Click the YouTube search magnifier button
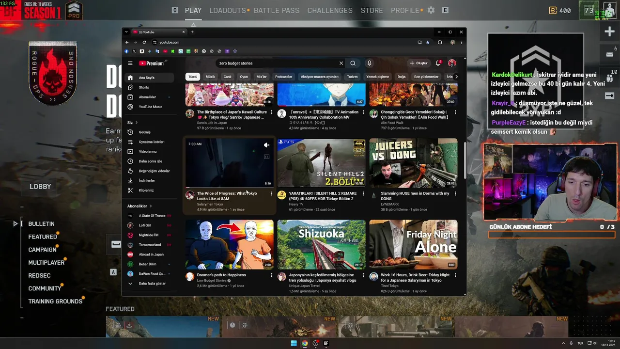The width and height of the screenshot is (620, 349). click(x=353, y=63)
